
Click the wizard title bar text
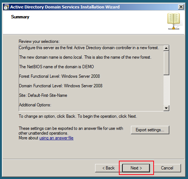click(65, 7)
